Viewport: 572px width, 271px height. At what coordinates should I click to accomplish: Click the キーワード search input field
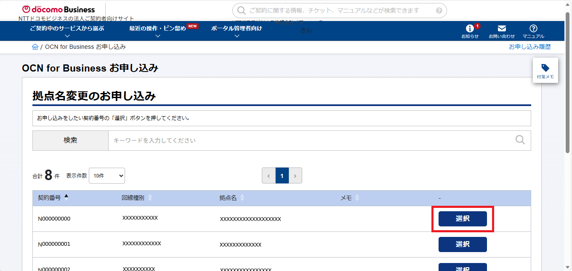click(x=311, y=140)
